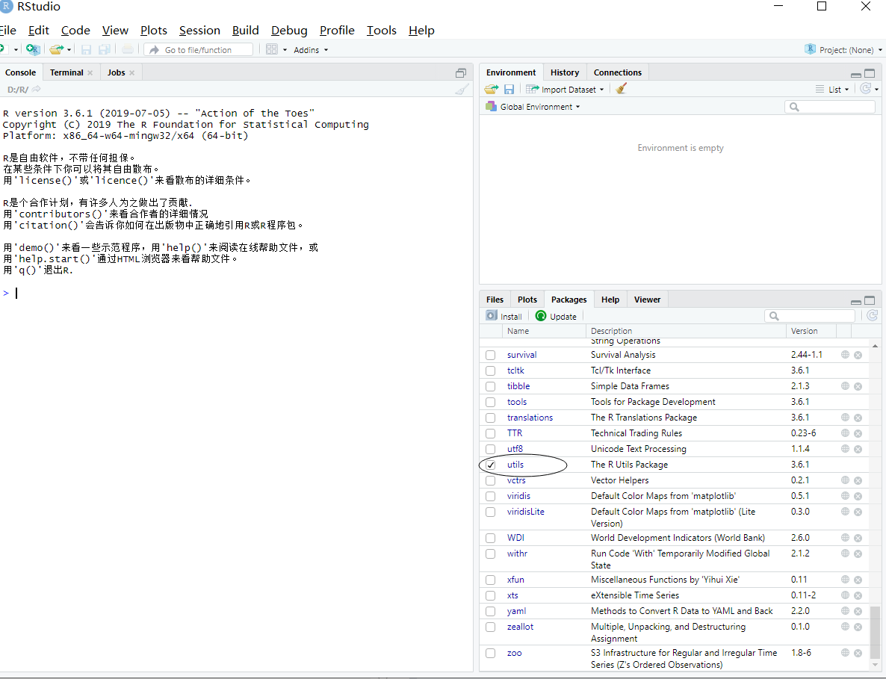The height and width of the screenshot is (679, 886).
Task: Check the tibble package checkbox
Action: 491,387
